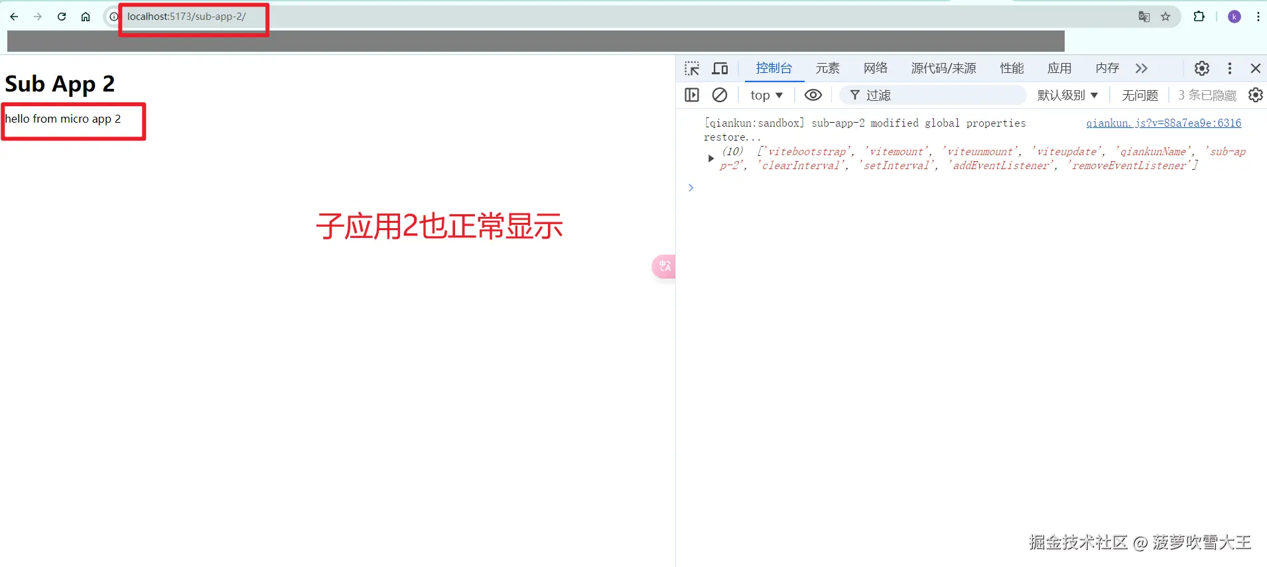1267x567 pixels.
Task: Click the console prompt chevron input line
Action: click(691, 188)
